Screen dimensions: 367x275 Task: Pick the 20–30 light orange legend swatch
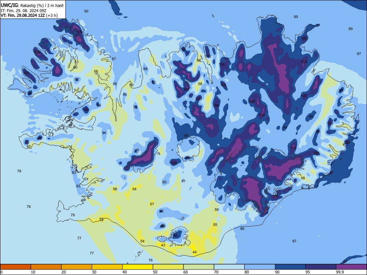click(77, 267)
